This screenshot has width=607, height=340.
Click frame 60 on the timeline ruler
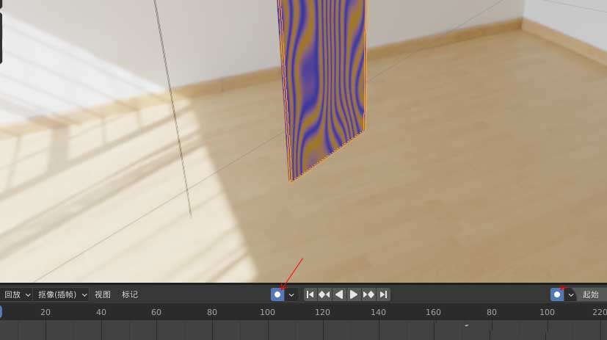(x=156, y=312)
